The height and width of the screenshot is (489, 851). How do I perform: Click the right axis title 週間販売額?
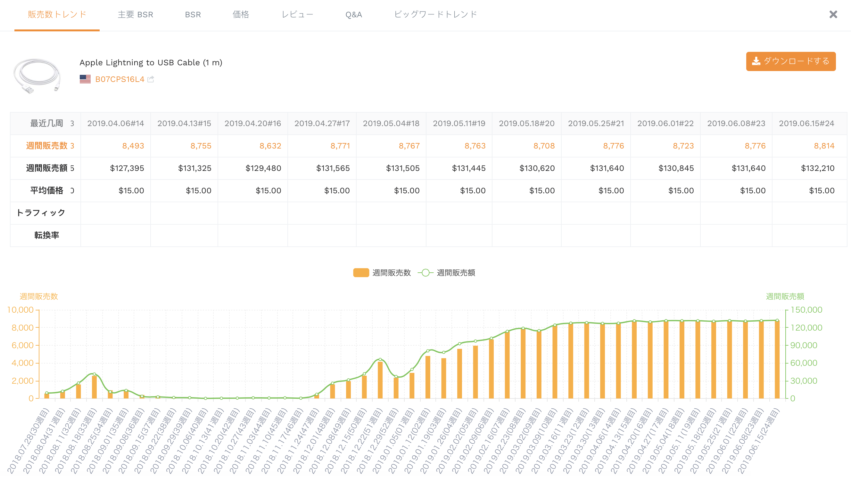(785, 297)
